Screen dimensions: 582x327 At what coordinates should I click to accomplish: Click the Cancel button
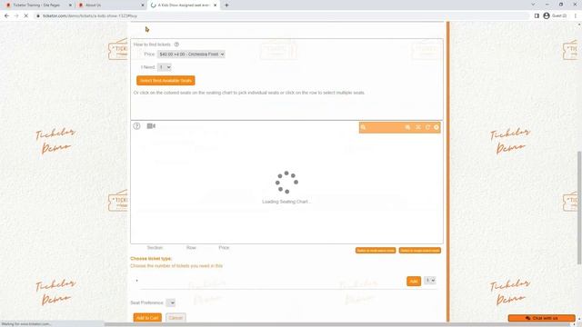[x=176, y=318]
